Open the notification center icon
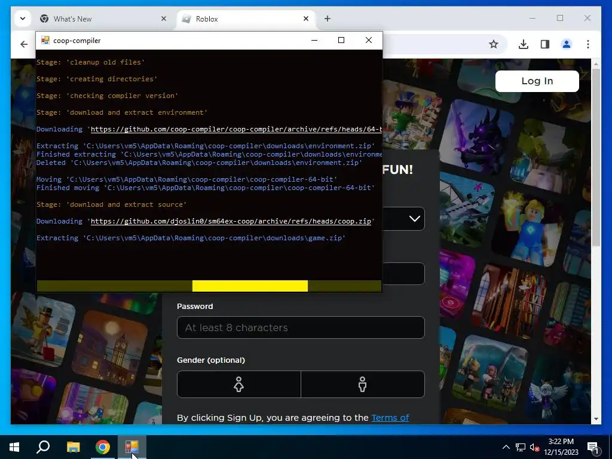 tap(593, 447)
